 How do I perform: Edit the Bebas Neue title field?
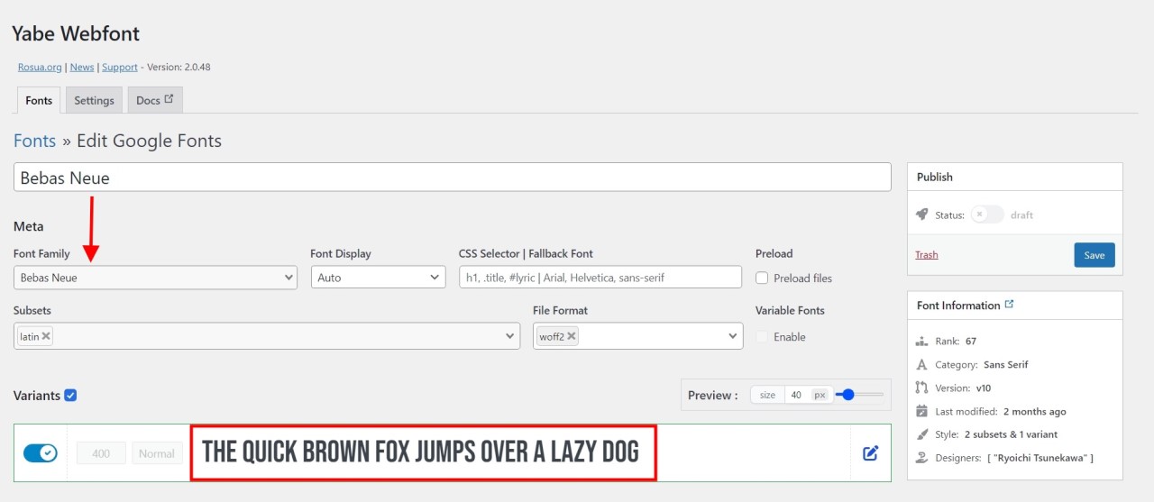pos(453,178)
